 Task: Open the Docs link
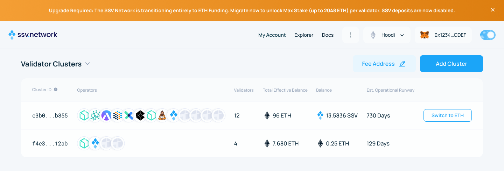pyautogui.click(x=328, y=35)
